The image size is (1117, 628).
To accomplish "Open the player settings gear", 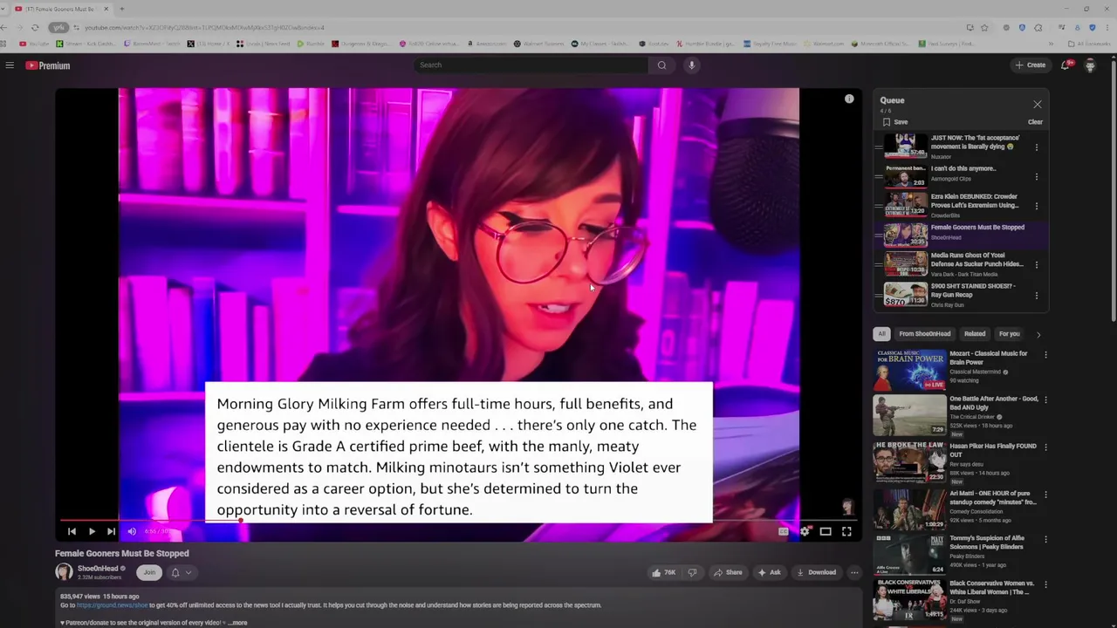I will point(805,531).
